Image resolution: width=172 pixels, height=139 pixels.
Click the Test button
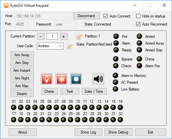(x=70, y=91)
